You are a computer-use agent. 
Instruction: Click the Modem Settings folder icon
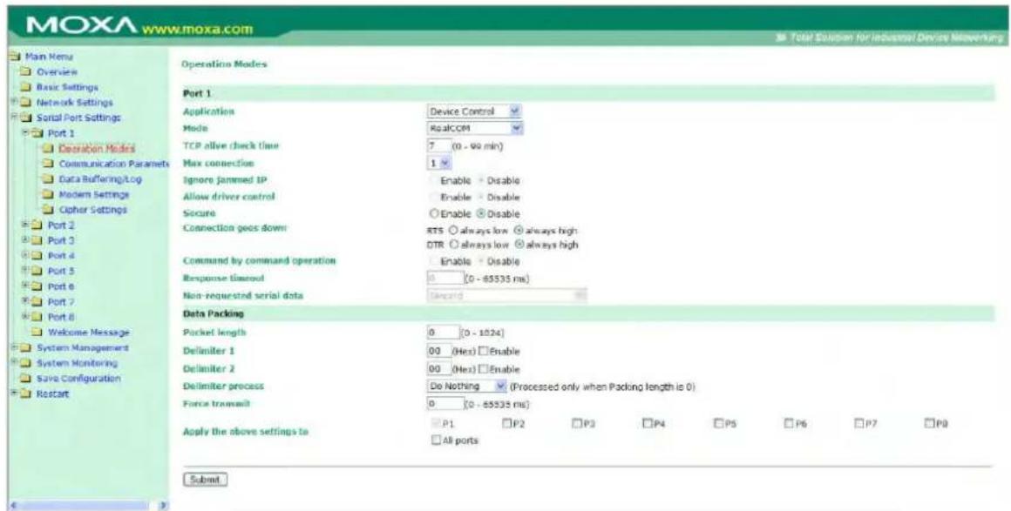[x=49, y=194]
